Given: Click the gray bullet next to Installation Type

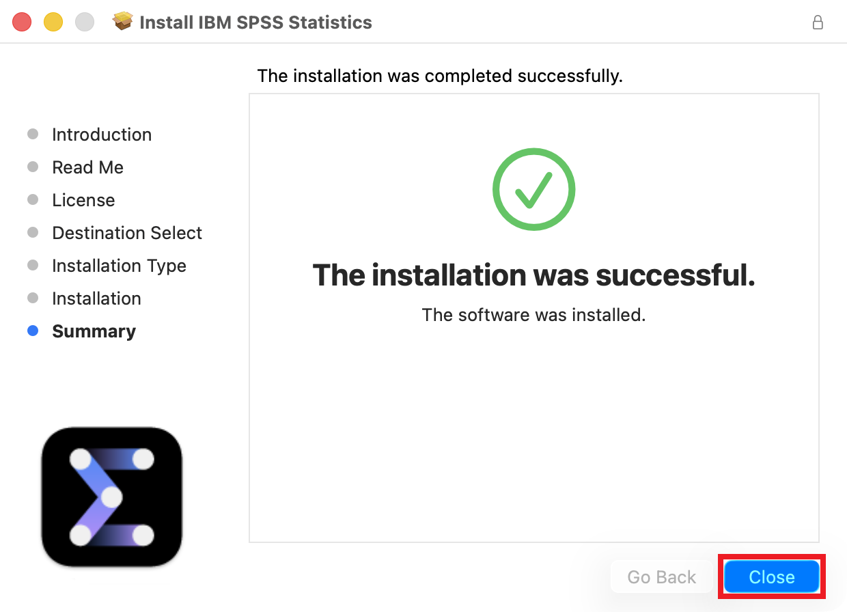Looking at the screenshot, I should point(33,266).
